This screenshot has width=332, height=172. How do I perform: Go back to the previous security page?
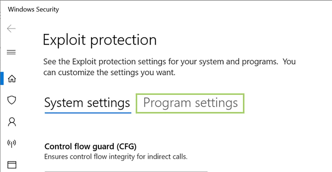[x=11, y=28]
